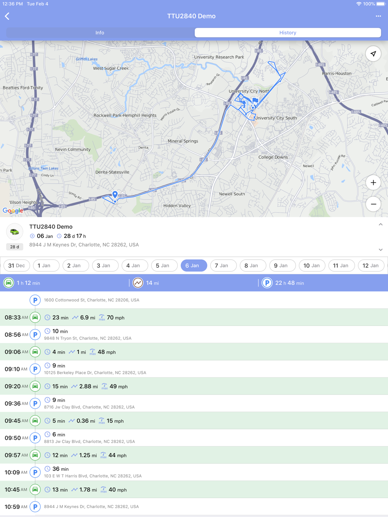The width and height of the screenshot is (388, 517).
Task: Tap parking icon for 09:50 AM stop
Action: [35, 438]
